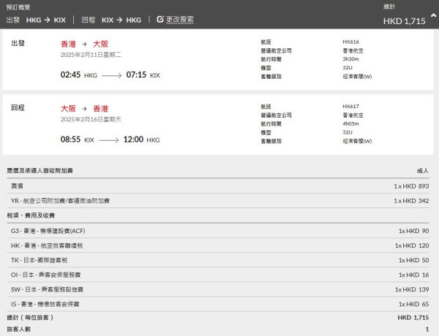This screenshot has height=336, width=439.
Task: Click the HK 航空旅客離境稅 row
Action: click(217, 245)
